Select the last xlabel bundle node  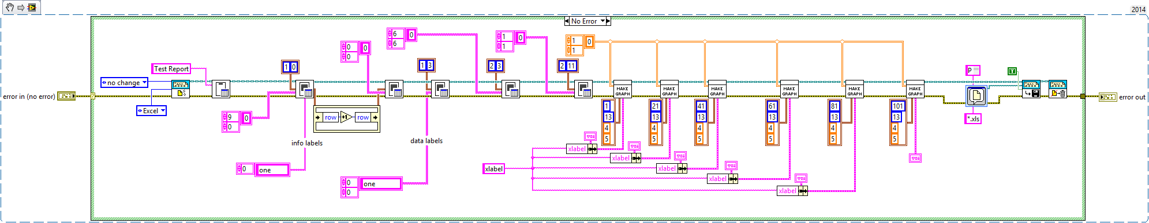pos(792,191)
